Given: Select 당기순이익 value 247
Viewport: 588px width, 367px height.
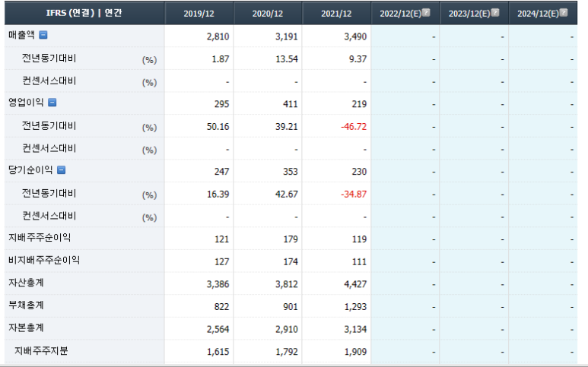Looking at the screenshot, I should tap(221, 172).
